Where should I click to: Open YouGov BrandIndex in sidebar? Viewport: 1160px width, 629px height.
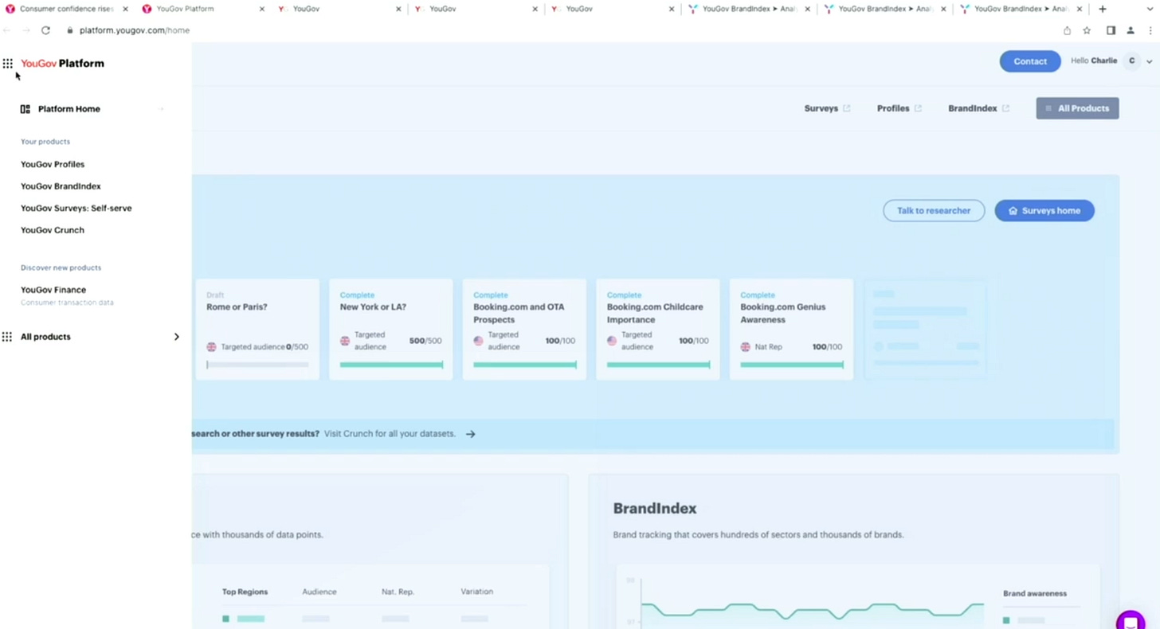pyautogui.click(x=61, y=186)
